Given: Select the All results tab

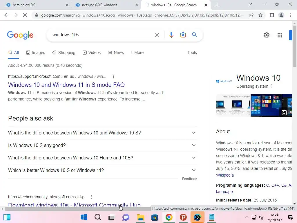Looking at the screenshot, I should [x=13, y=53].
